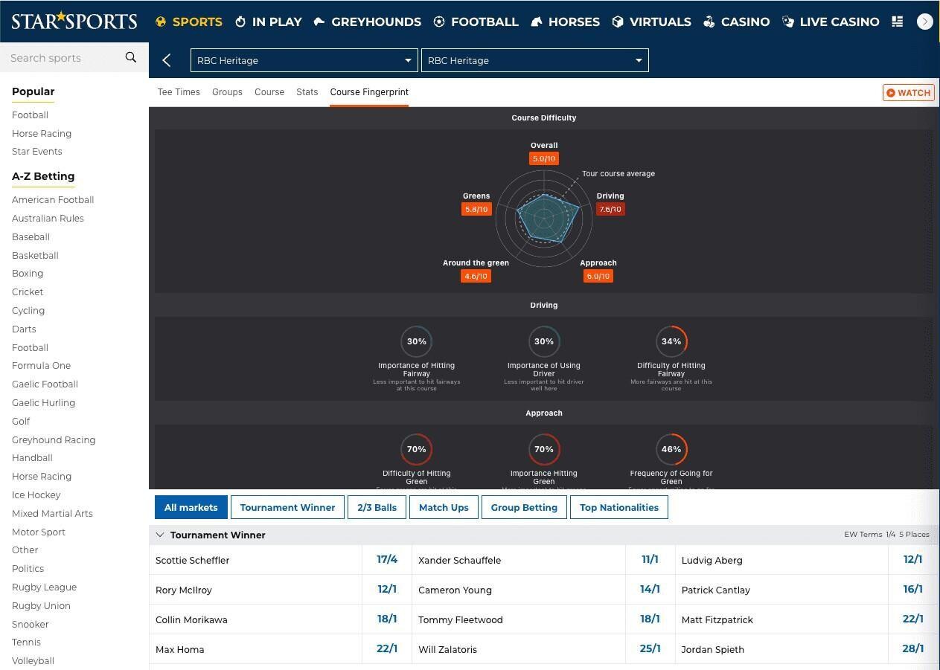
Task: Select Patrick Cantlay's 16/1 odds
Action: 913,590
